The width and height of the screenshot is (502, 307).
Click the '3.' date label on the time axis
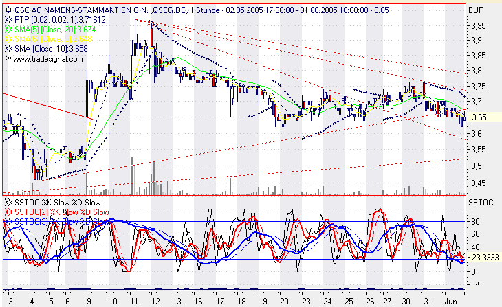coord(11,302)
